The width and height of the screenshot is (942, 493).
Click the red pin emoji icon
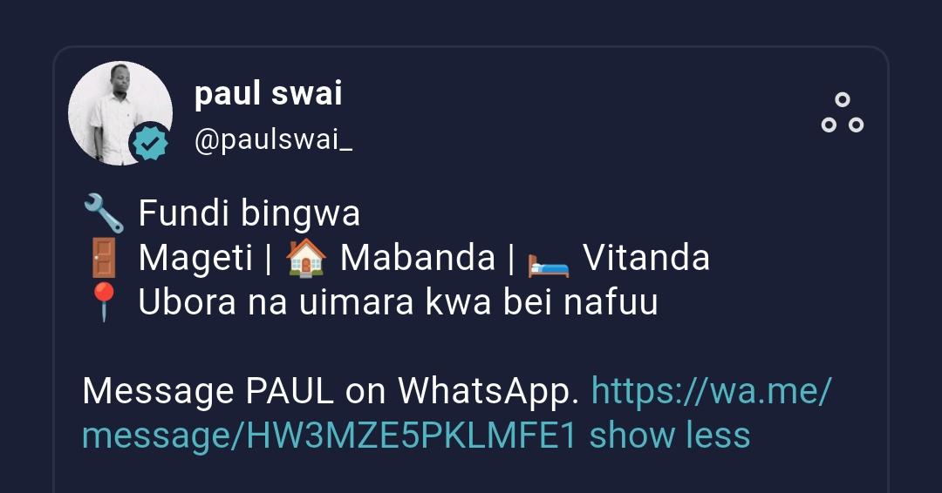click(103, 301)
